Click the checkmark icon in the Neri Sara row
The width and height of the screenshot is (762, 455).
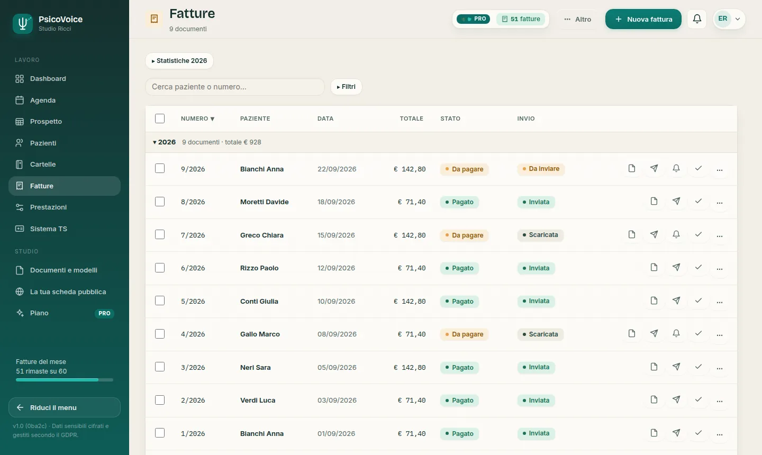tap(698, 367)
